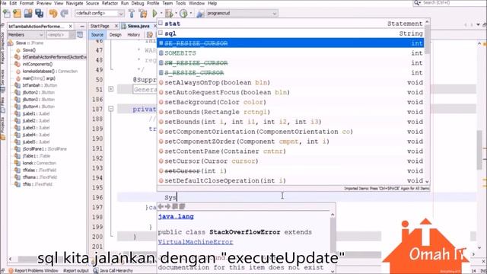Open the Refactor menu
Viewport: 487px width, 274px height.
click(x=110, y=3)
